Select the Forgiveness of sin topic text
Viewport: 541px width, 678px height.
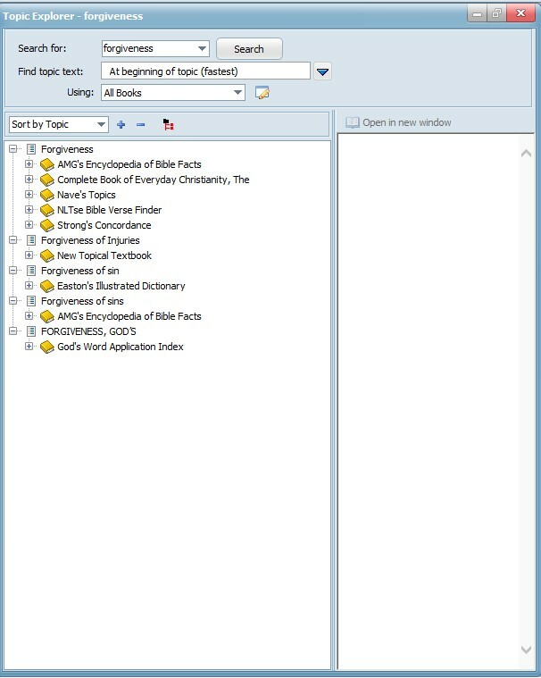80,271
